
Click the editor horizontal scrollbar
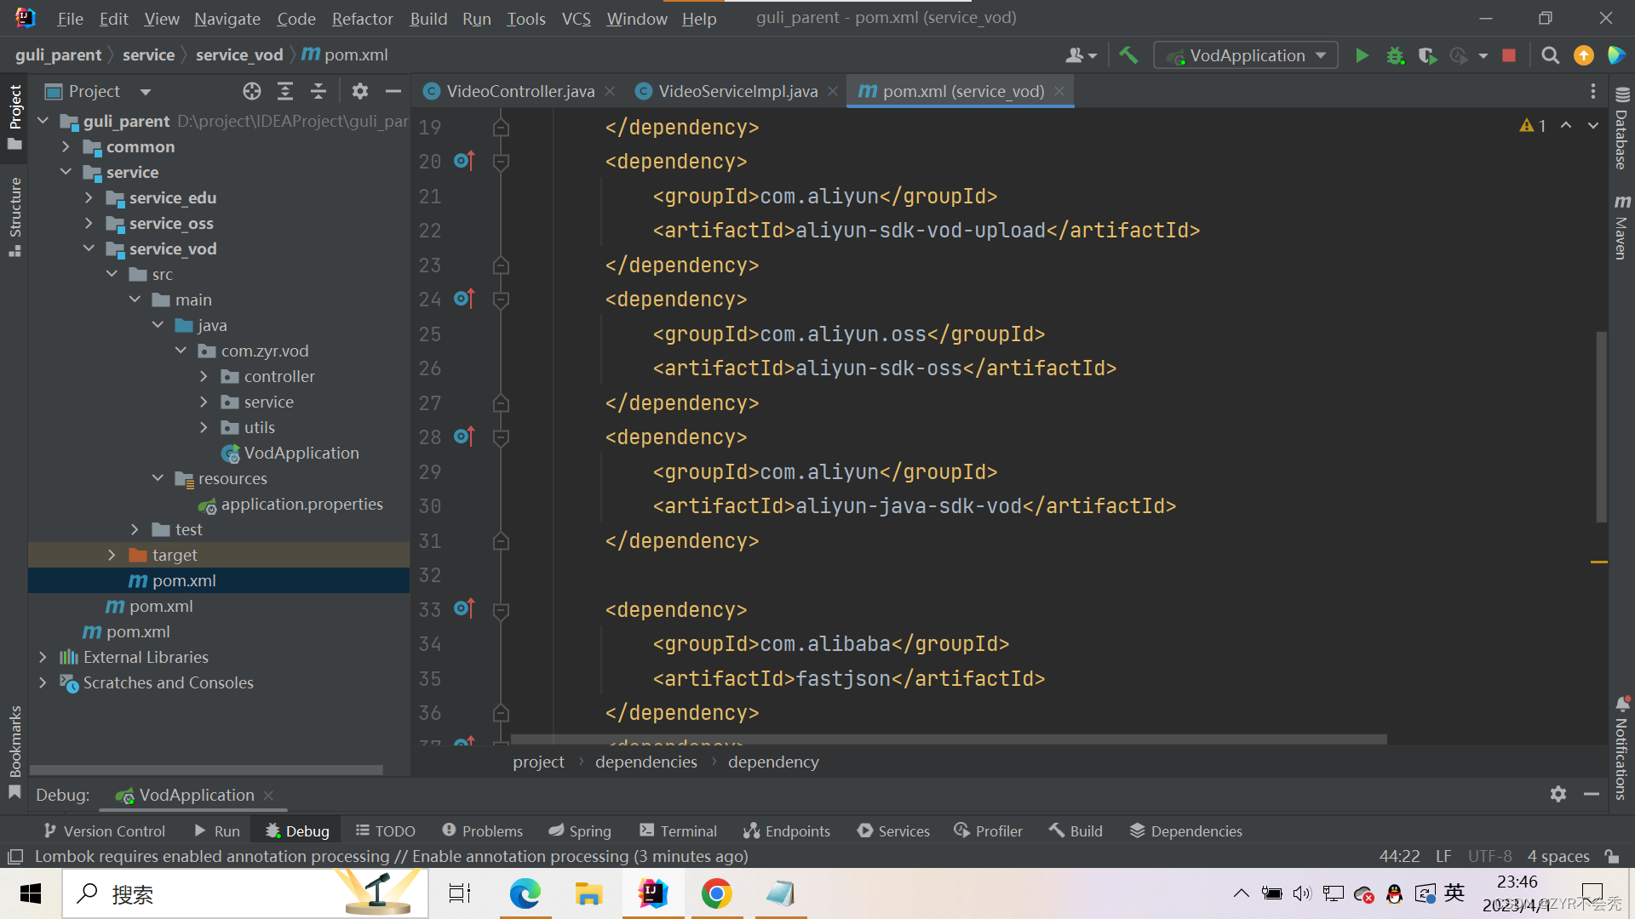(948, 739)
